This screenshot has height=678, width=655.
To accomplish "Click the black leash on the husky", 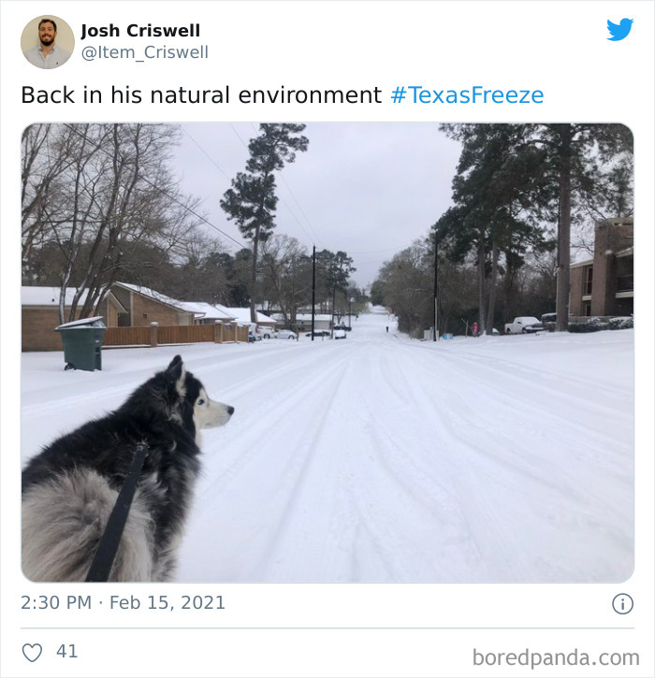I will [118, 513].
